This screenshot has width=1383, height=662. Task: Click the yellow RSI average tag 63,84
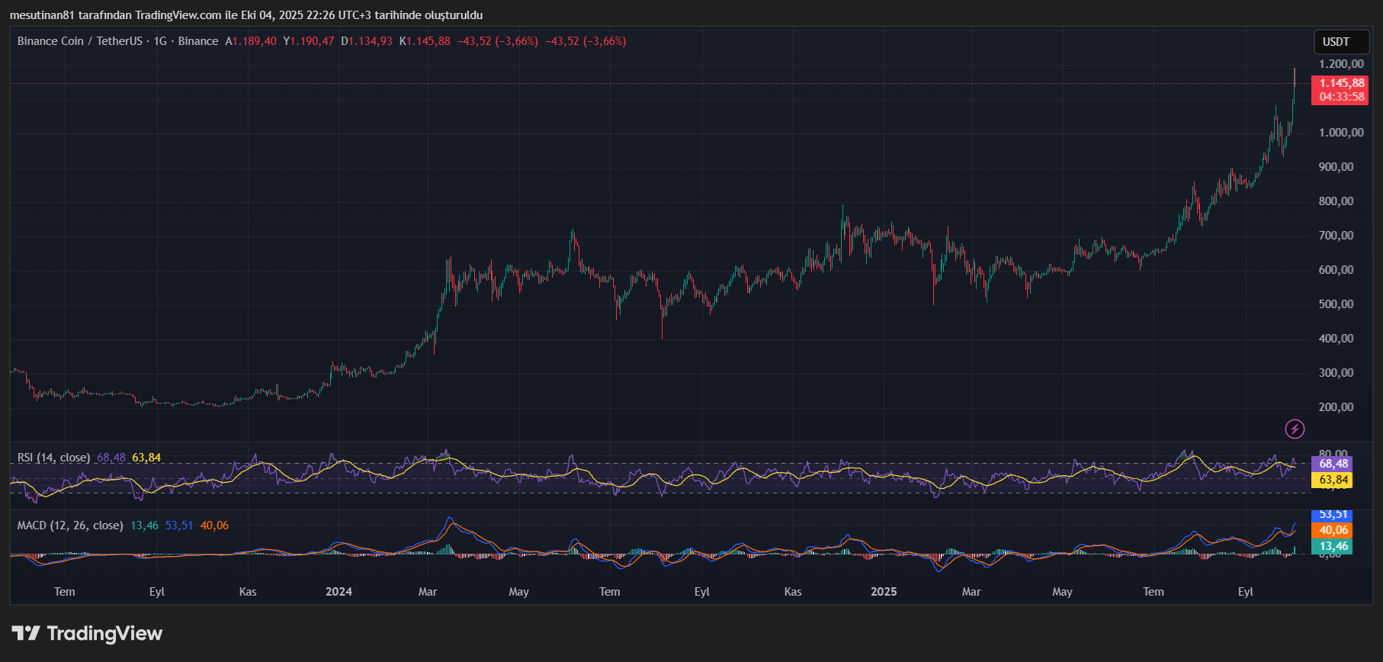(1333, 480)
